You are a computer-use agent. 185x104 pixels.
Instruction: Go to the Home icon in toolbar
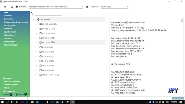5,7
